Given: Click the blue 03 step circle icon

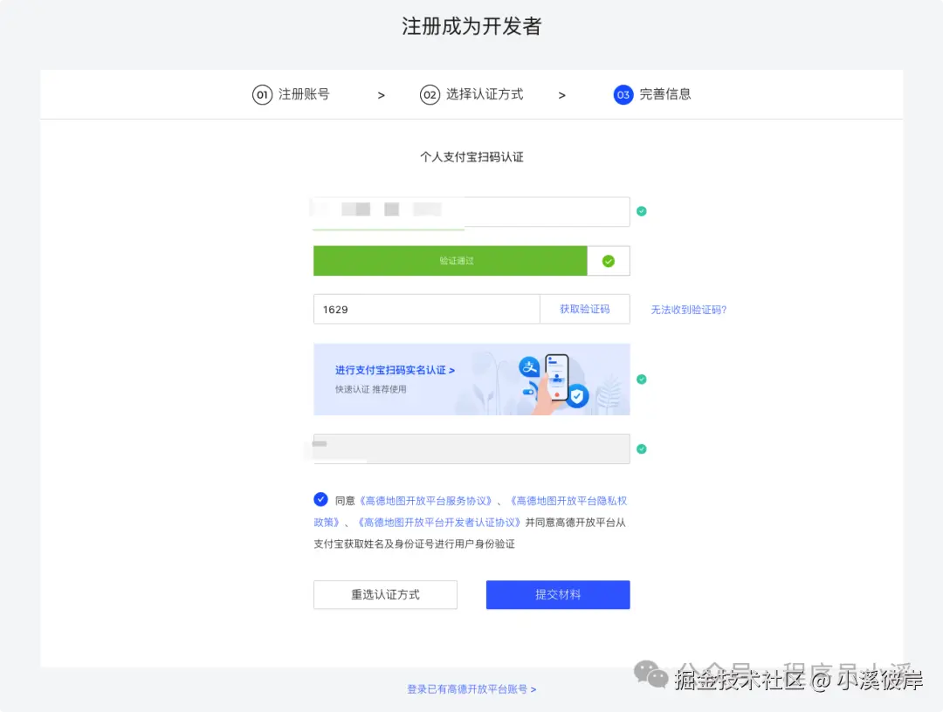Looking at the screenshot, I should click(x=623, y=94).
